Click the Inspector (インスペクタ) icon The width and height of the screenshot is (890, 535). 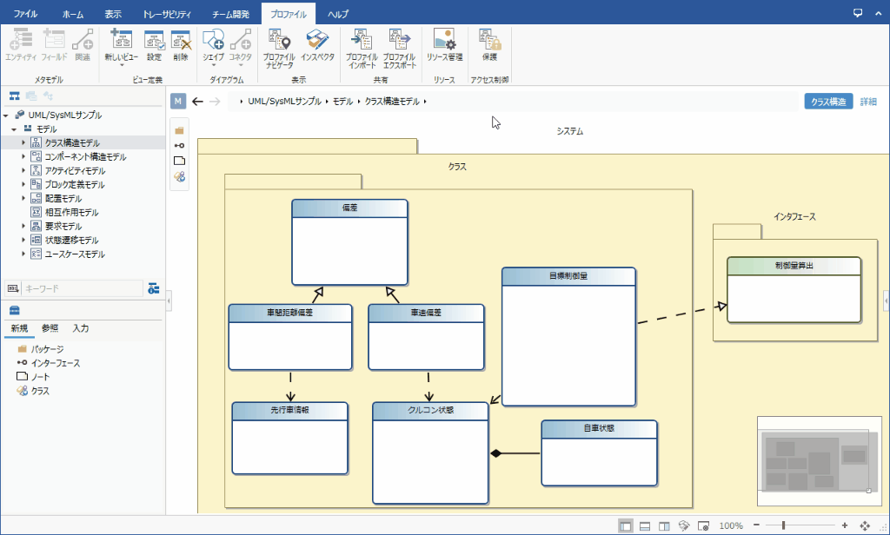[317, 48]
